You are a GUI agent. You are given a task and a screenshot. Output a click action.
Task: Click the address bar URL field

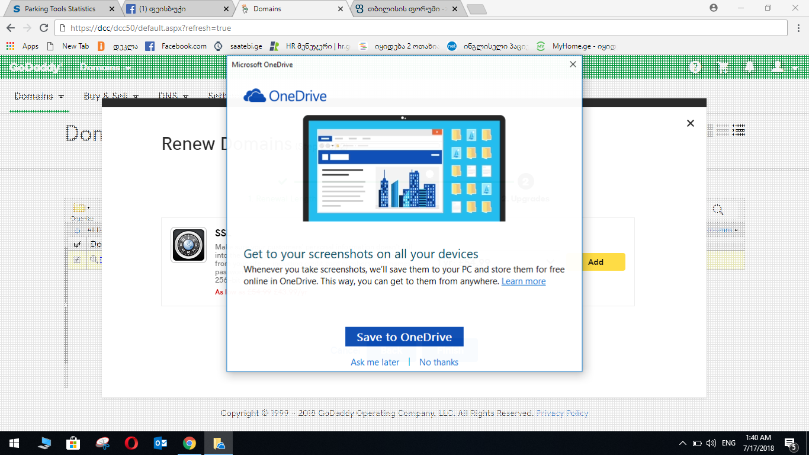420,28
